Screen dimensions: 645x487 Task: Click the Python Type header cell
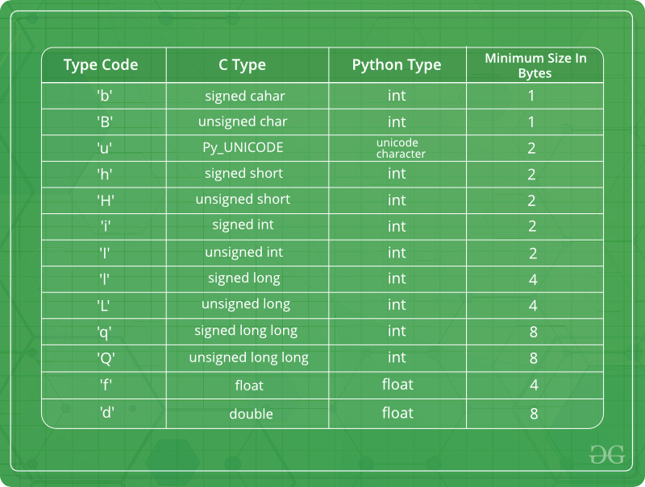point(397,65)
